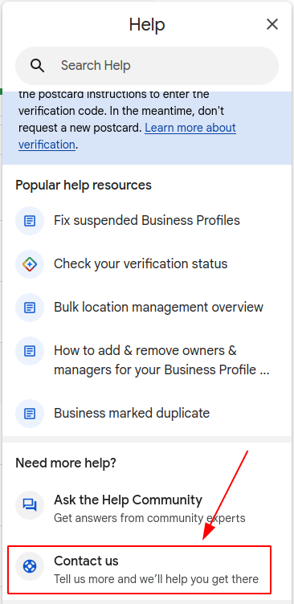Focus the Search Help input field
This screenshot has width=294, height=604.
pyautogui.click(x=147, y=66)
